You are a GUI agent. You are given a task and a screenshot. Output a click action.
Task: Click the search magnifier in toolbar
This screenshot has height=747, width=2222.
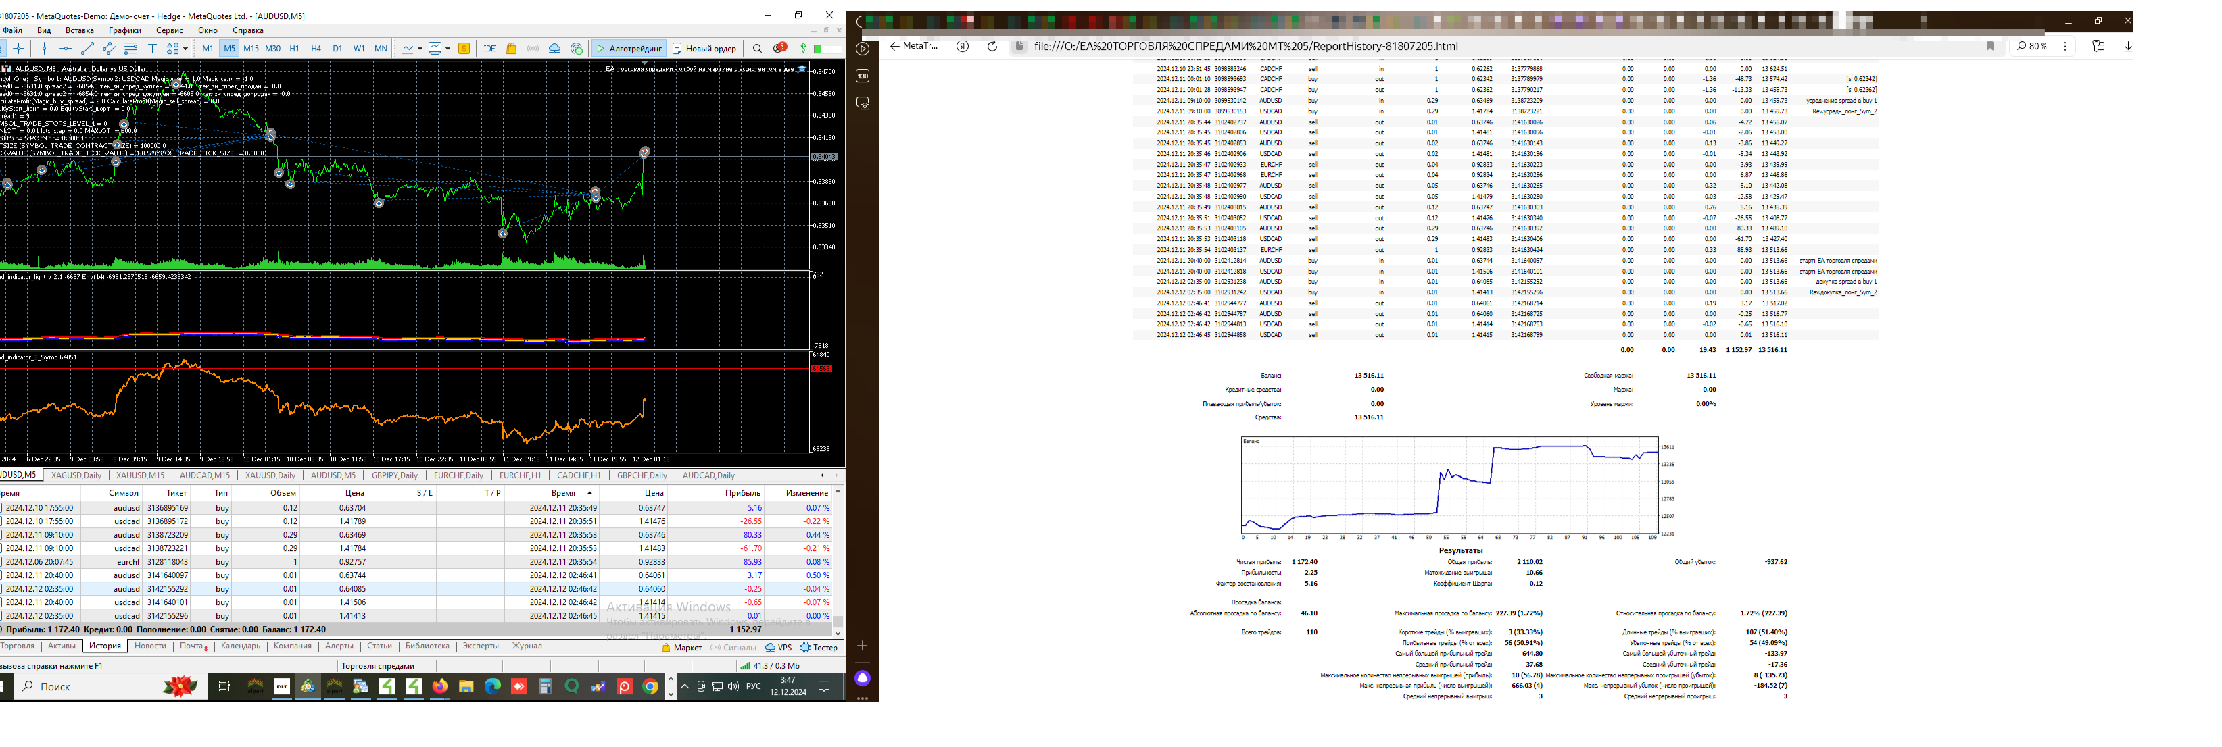pos(757,48)
